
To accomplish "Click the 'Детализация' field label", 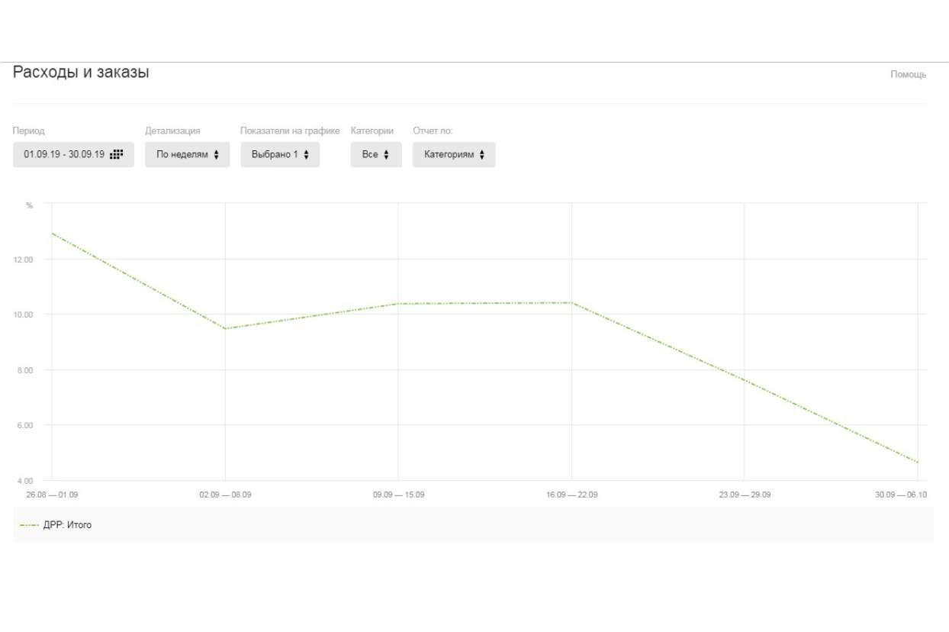I will 172,131.
